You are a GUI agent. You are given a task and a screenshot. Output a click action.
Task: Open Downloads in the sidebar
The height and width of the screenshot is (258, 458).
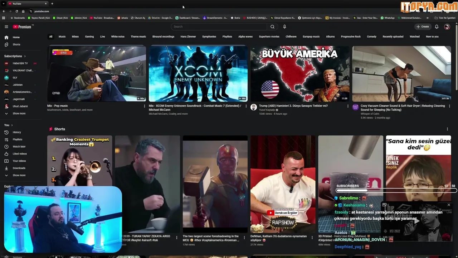point(19,168)
